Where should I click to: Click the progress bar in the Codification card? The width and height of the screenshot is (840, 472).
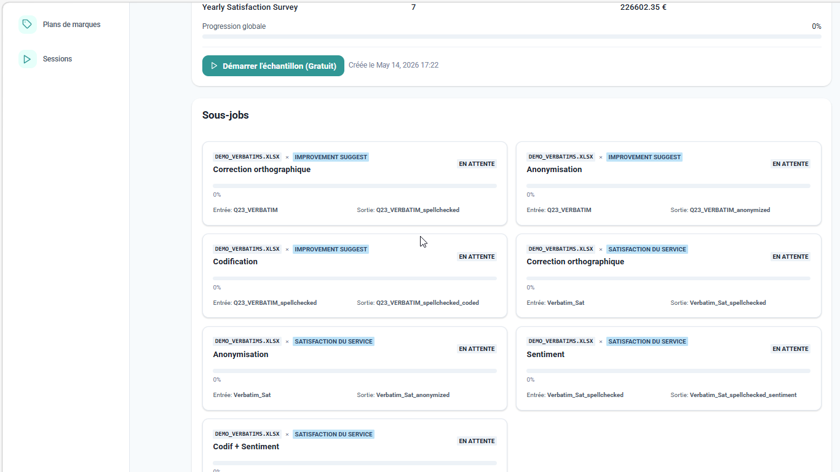[x=355, y=278]
